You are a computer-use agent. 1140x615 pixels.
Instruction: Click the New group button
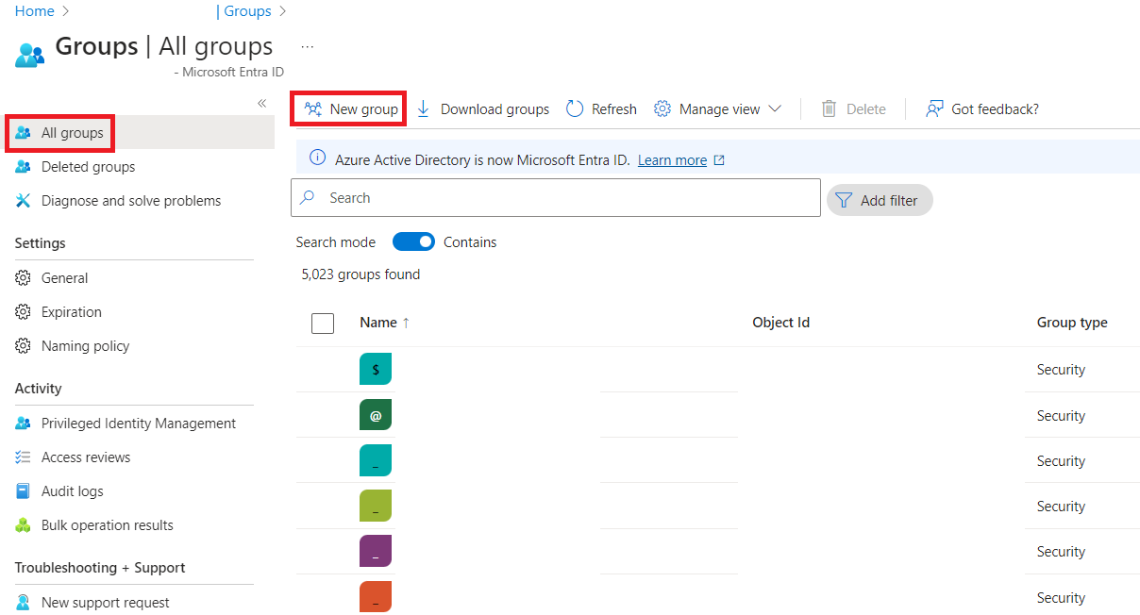click(350, 109)
